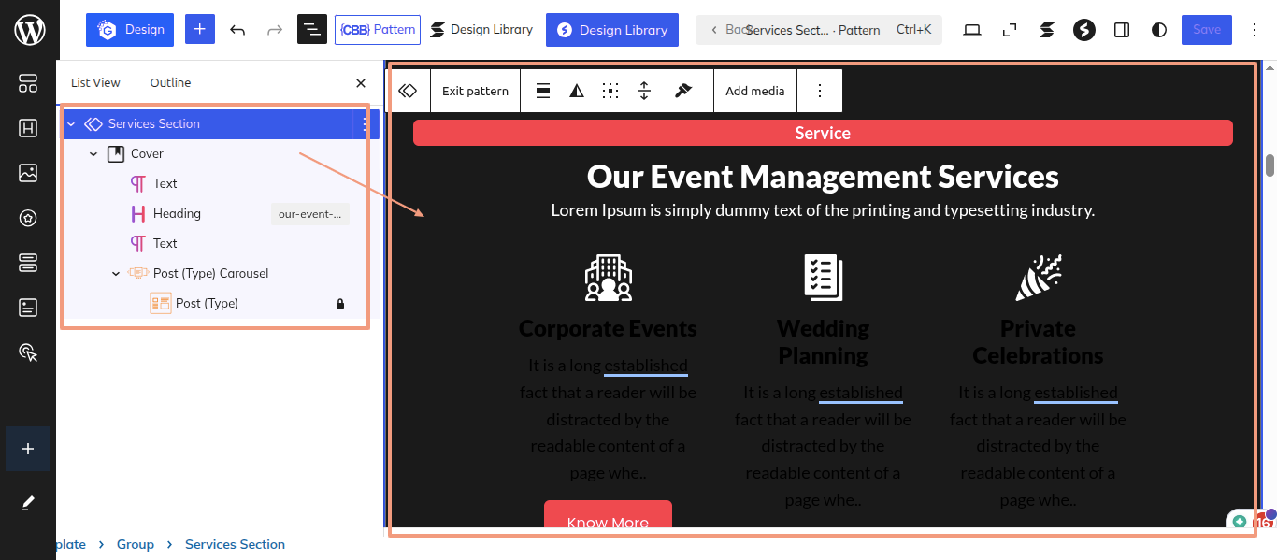Click the Back arrow in command bar
The width and height of the screenshot is (1277, 560).
(716, 30)
